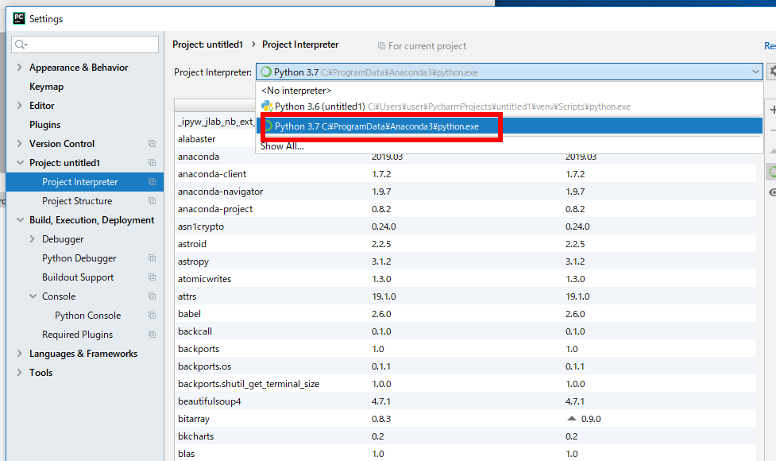
Task: Select the beautifulsoup4 package row
Action: tap(465, 401)
